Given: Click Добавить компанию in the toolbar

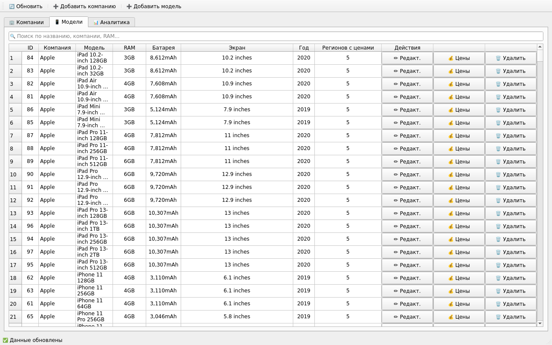Looking at the screenshot, I should point(85,6).
